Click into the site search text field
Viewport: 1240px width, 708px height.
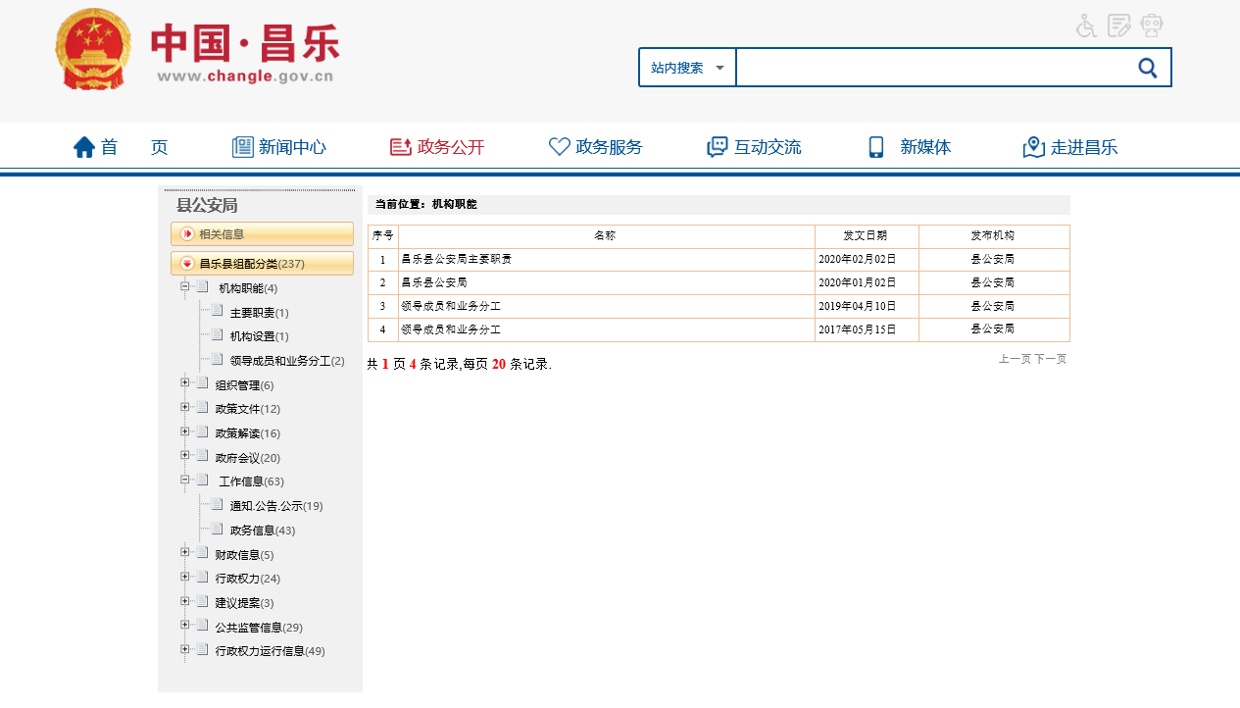pyautogui.click(x=931, y=68)
